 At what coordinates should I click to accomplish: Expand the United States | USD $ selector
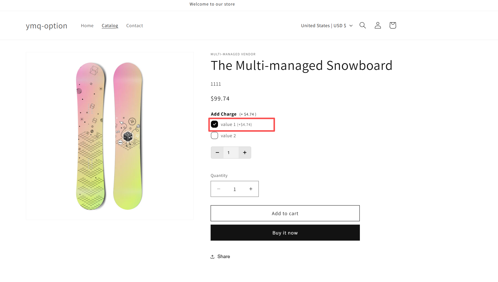point(327,26)
